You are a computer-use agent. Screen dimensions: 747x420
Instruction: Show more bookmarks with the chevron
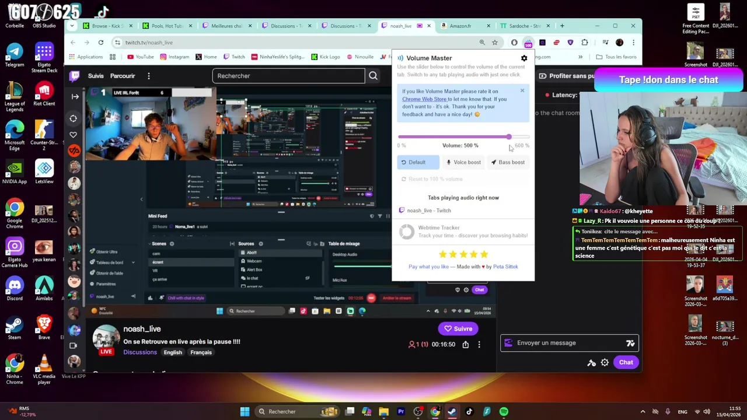[580, 57]
